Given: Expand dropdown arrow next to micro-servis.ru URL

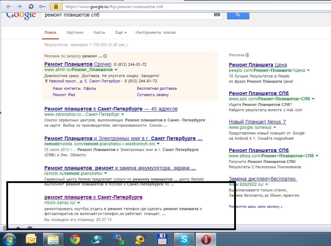Looking at the screenshot, I should point(79,203).
